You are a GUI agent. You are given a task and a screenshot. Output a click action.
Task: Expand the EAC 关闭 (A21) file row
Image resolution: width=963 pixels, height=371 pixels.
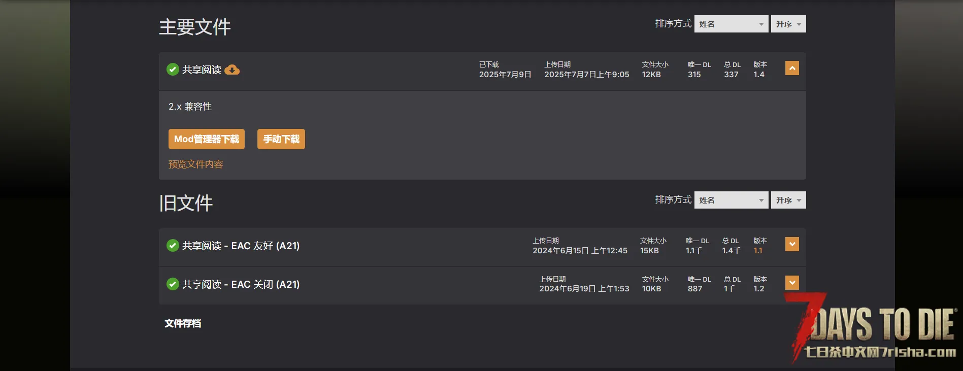[792, 283]
